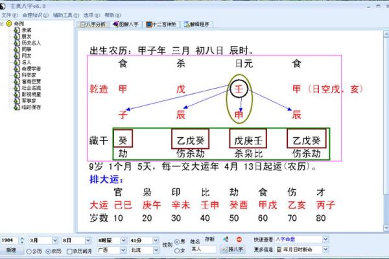
Task: Increase the year with the stepper up arrow
Action: point(22,238)
